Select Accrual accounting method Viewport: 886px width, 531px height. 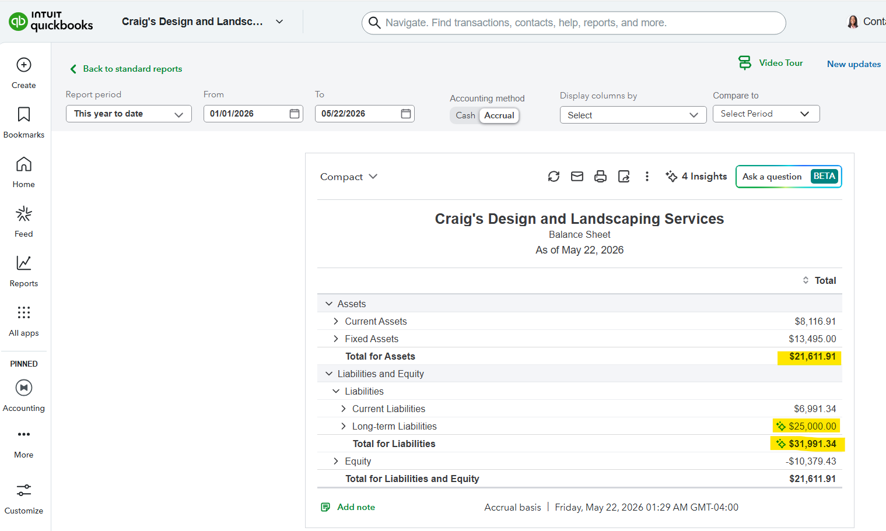[x=499, y=115]
